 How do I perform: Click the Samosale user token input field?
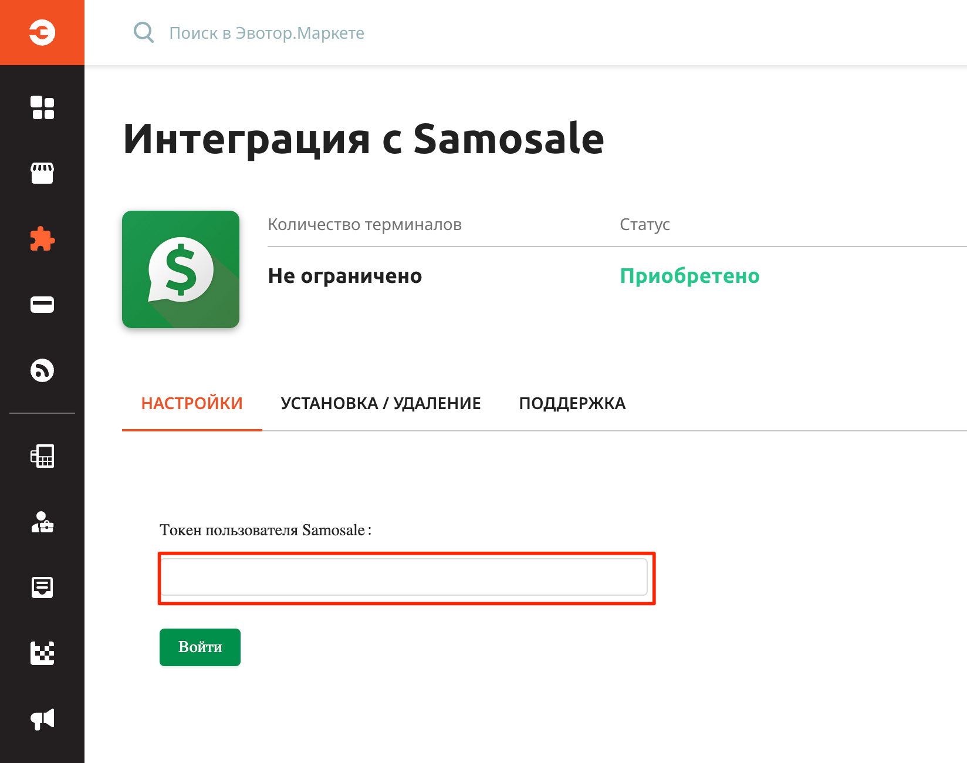point(404,577)
